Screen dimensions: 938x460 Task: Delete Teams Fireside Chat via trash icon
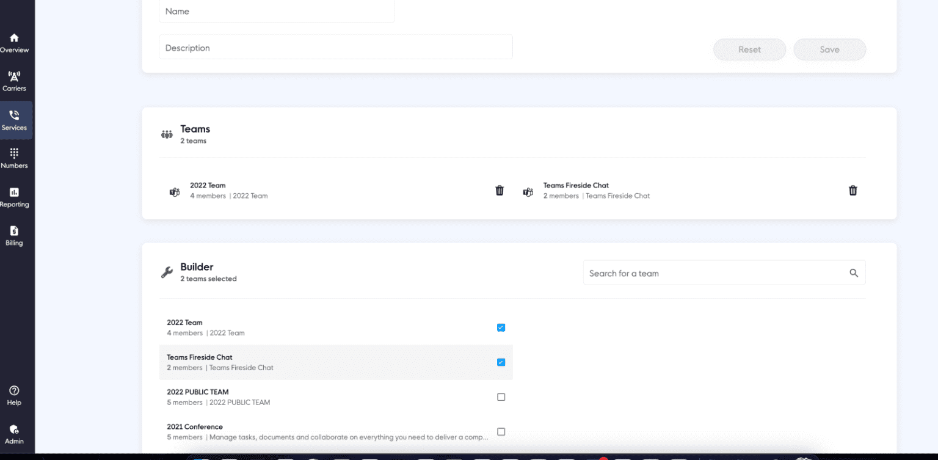[x=853, y=190]
